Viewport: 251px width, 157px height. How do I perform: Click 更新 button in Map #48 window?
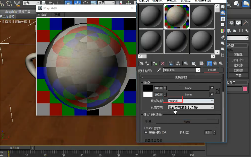(57, 15)
